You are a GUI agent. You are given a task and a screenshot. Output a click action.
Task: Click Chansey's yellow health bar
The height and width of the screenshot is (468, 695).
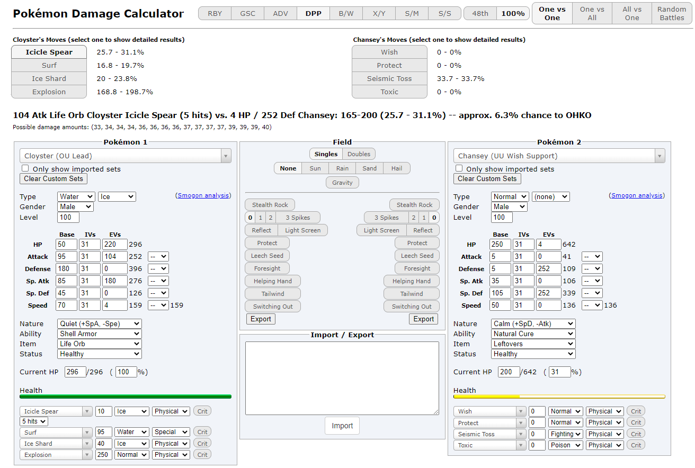(559, 396)
